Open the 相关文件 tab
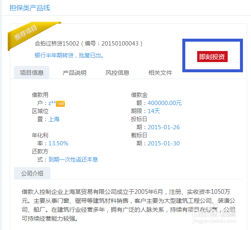The width and height of the screenshot is (251, 230). click(160, 73)
